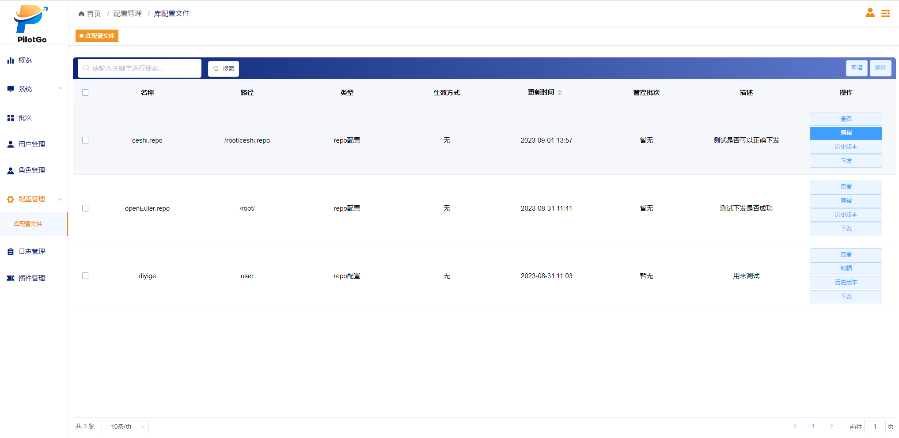
Task: Click the home icon in breadcrumb
Action: tap(81, 14)
